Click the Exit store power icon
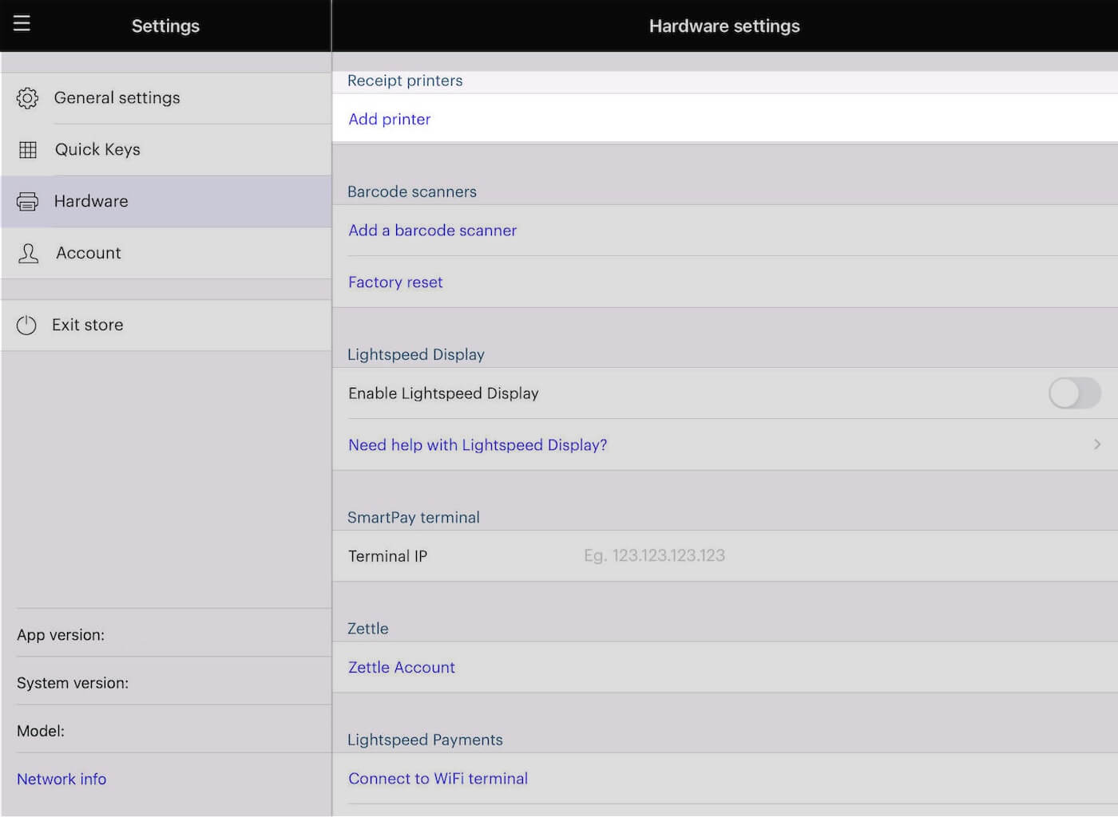1118x817 pixels. pos(26,325)
